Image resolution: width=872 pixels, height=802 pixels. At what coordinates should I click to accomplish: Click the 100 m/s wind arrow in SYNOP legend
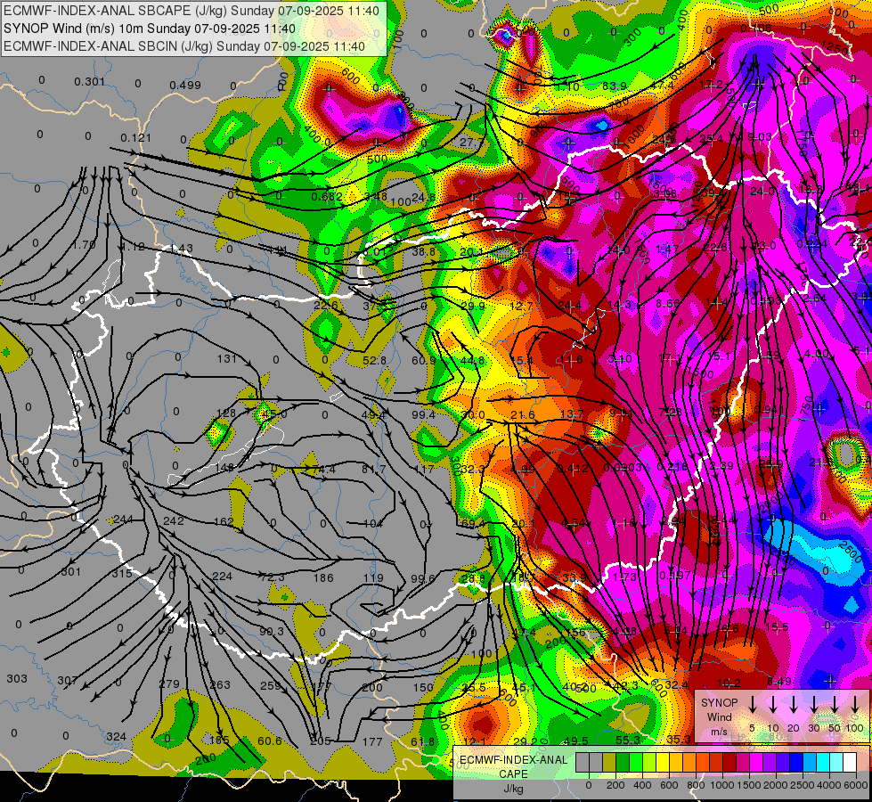pyautogui.click(x=855, y=704)
